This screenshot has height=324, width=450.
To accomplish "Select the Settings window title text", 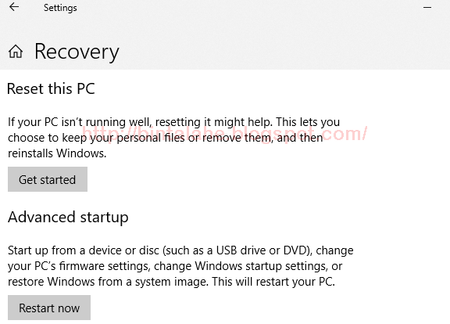I will point(60,8).
